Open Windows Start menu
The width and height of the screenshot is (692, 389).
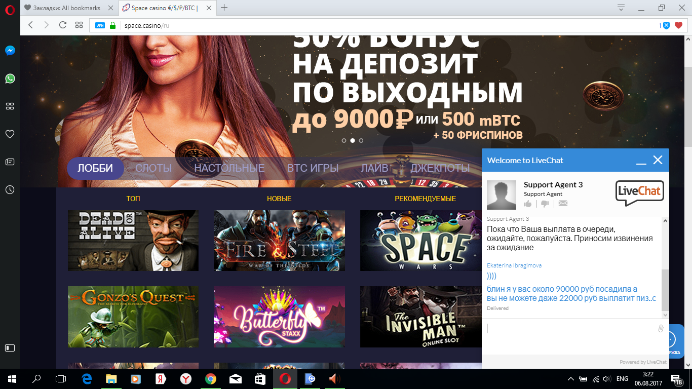tap(12, 378)
